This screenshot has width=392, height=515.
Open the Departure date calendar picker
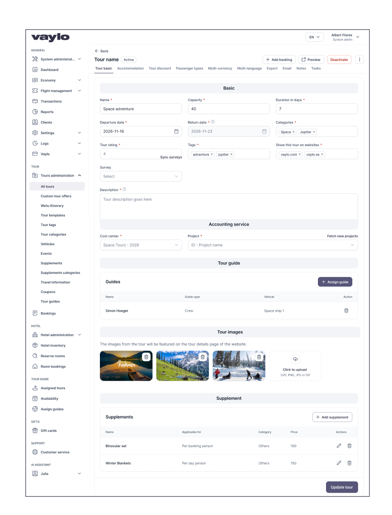[x=176, y=131]
